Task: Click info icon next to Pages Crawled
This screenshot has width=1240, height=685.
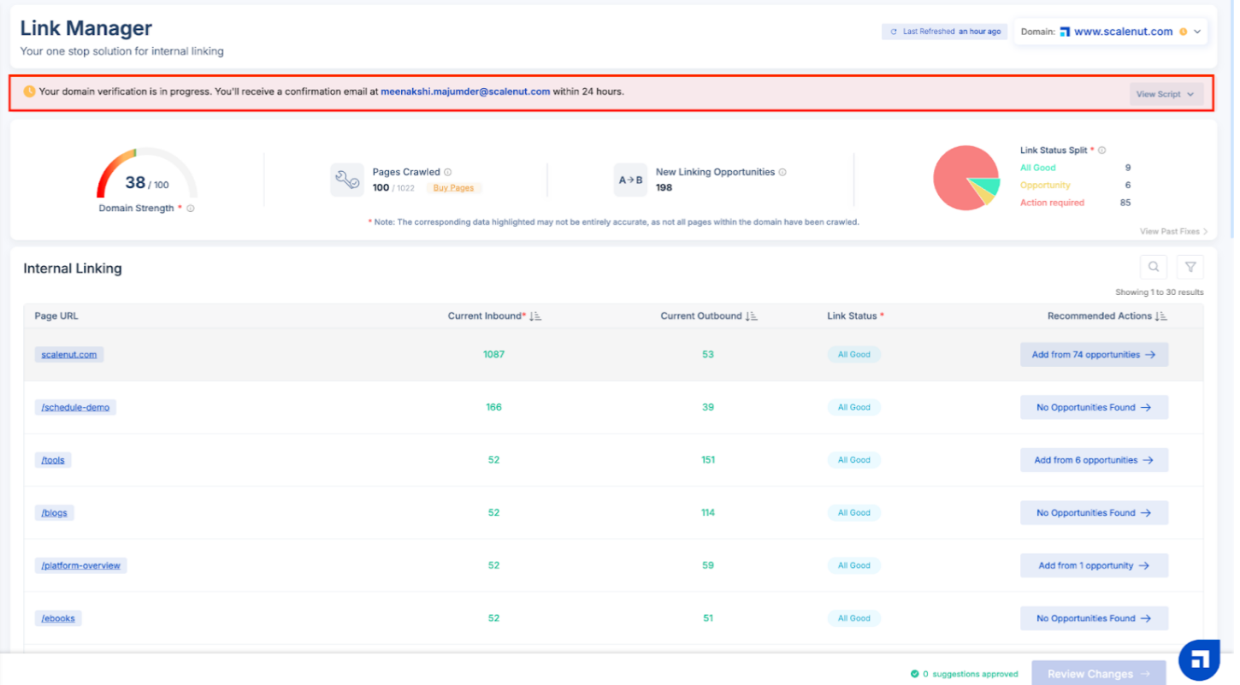Action: tap(448, 172)
